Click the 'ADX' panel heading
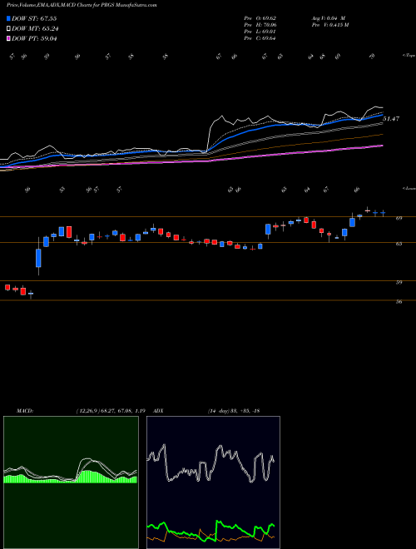416x549 pixels. coord(158,411)
